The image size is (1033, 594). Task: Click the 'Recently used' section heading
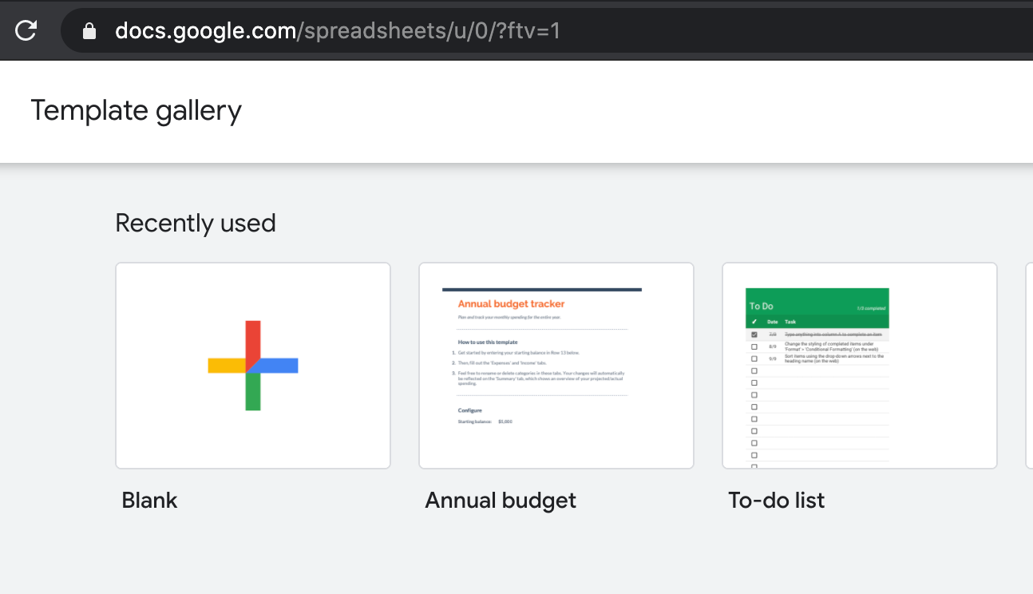pyautogui.click(x=196, y=223)
